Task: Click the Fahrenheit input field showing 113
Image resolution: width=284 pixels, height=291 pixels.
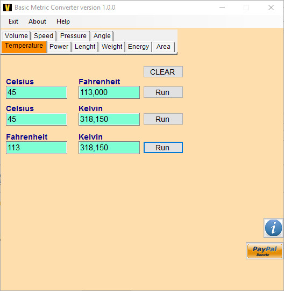Action: click(37, 148)
